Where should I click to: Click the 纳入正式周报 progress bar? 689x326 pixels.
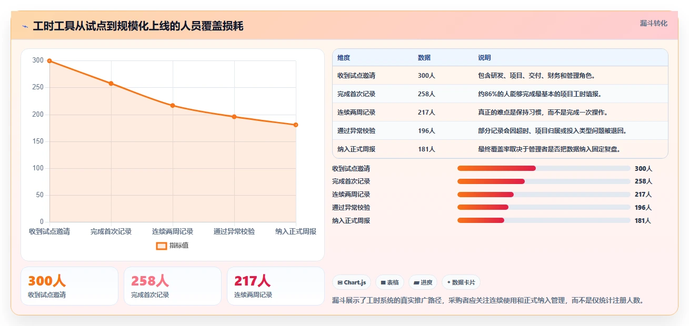(544, 220)
